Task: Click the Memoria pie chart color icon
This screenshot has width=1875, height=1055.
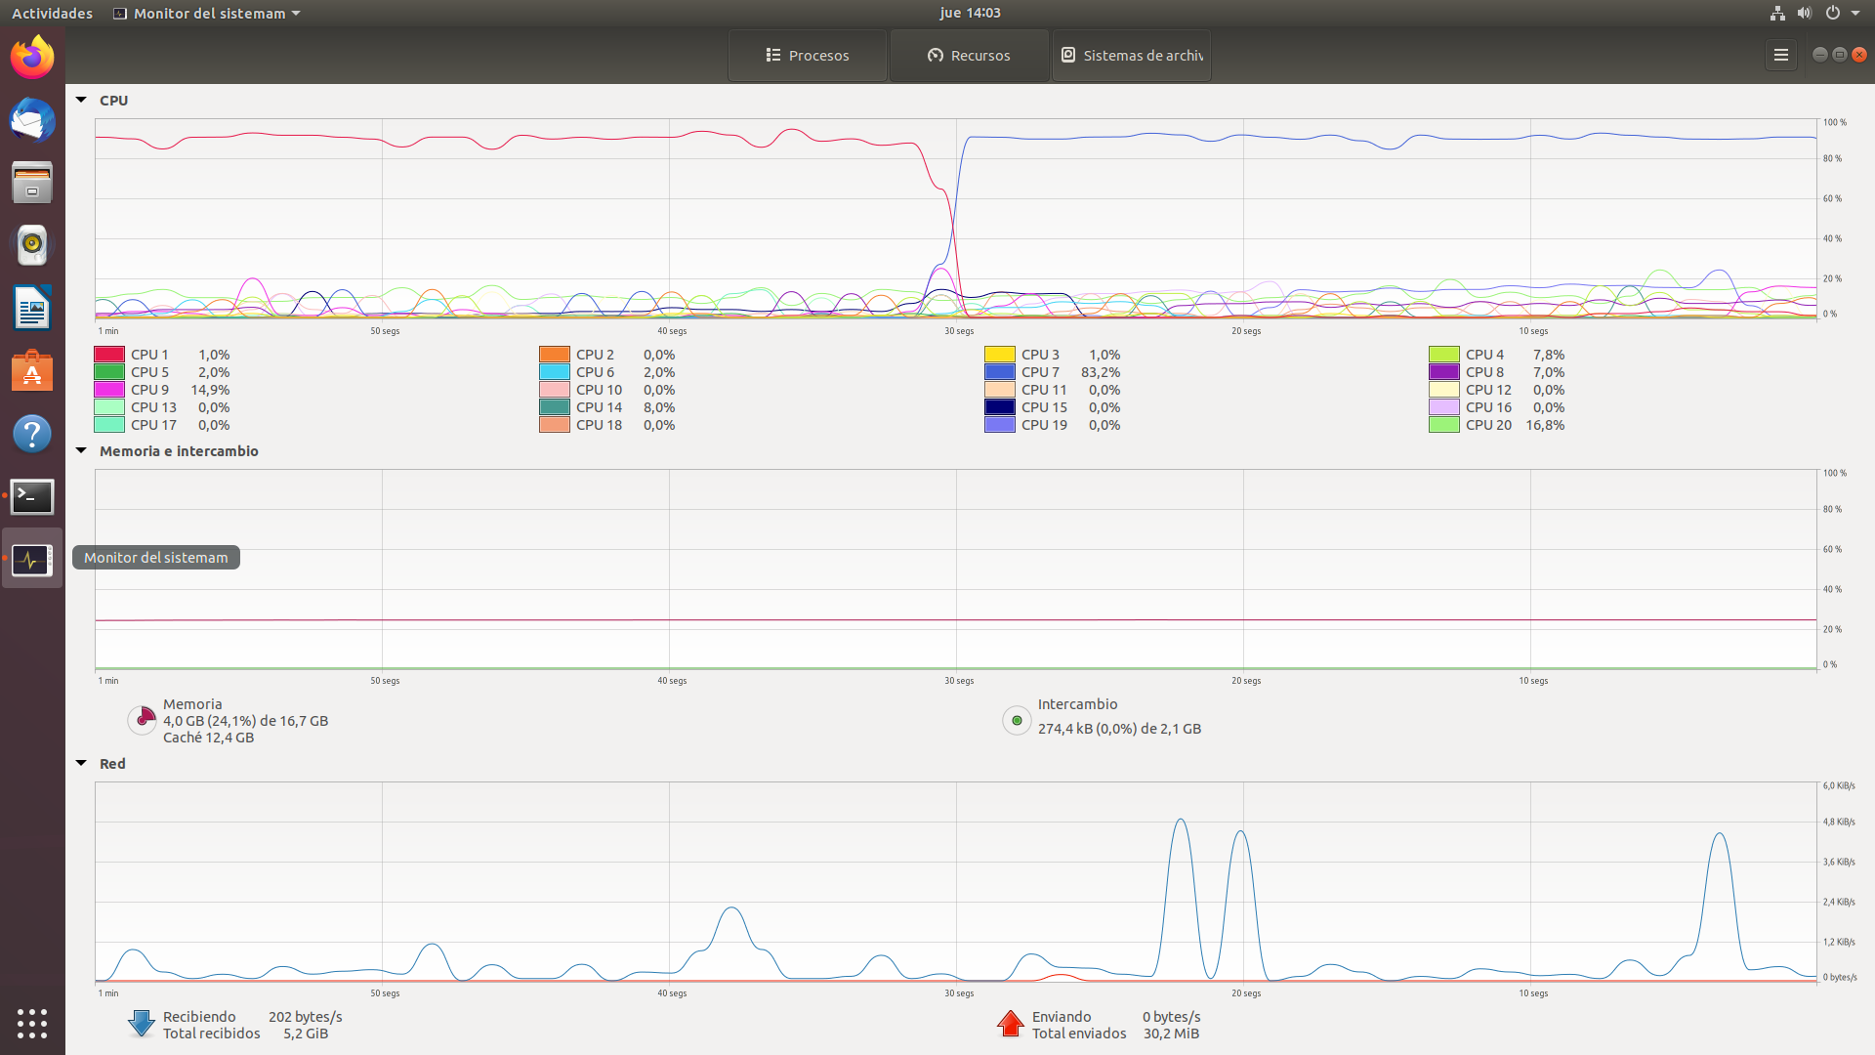Action: pyautogui.click(x=142, y=721)
